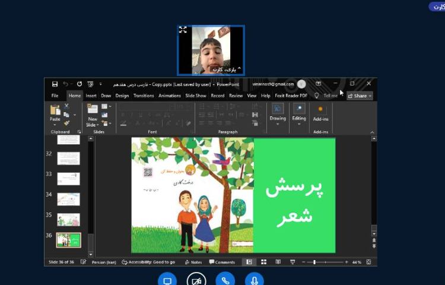Screen dimensions: 445x285
Task: Click the Ribbon Display Options icon
Action: 318,84
